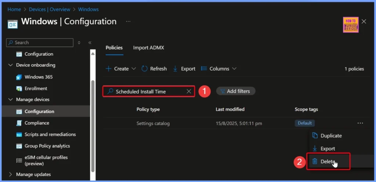The height and width of the screenshot is (182, 376).
Task: Open Windows 365 in sidebar
Action: point(39,77)
